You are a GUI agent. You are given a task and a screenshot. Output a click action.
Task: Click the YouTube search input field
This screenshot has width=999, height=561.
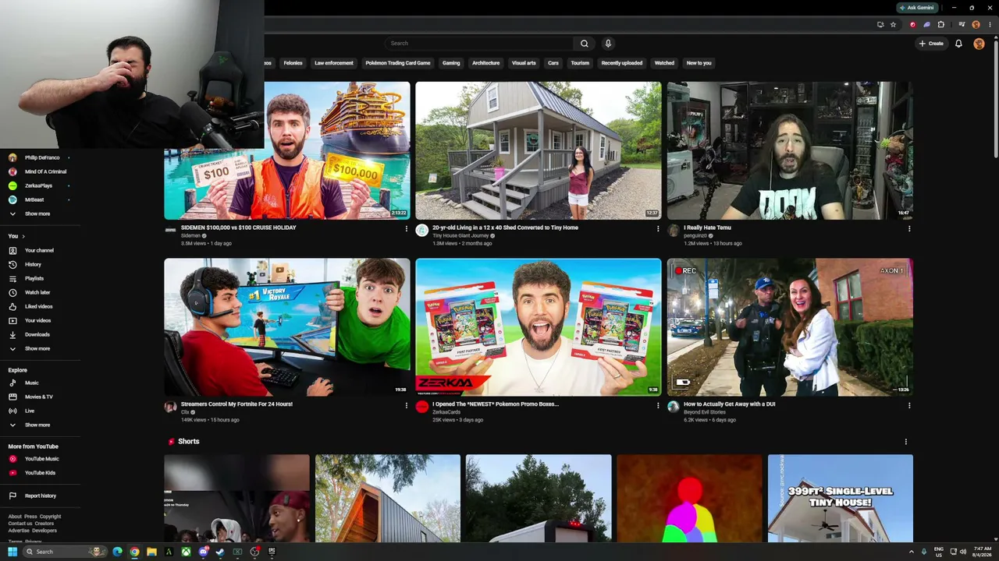pos(480,44)
